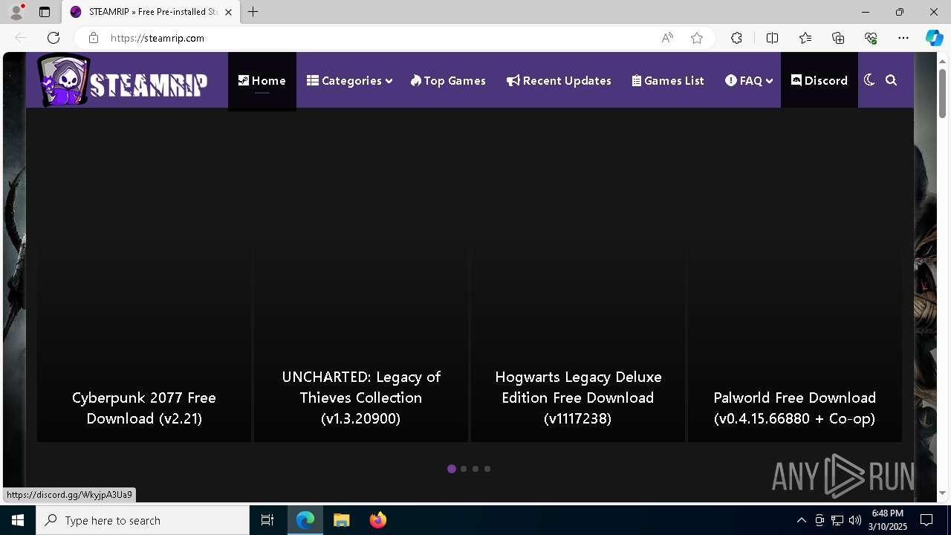Click the scrollbar down arrow
This screenshot has width=951, height=535.
click(x=942, y=493)
